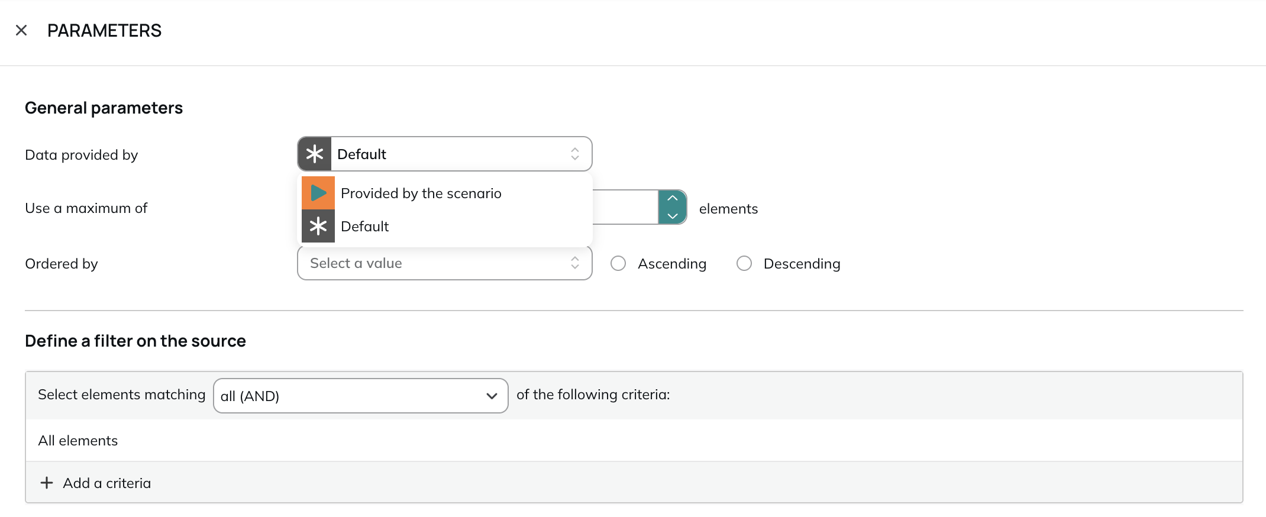This screenshot has height=517, width=1266.
Task: Click chevron arrows of Default select box
Action: point(575,154)
